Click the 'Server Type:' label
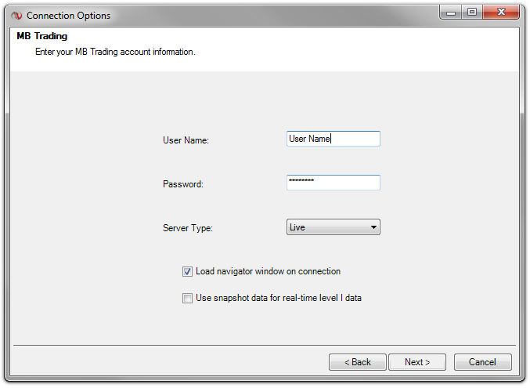The image size is (530, 388). point(188,228)
